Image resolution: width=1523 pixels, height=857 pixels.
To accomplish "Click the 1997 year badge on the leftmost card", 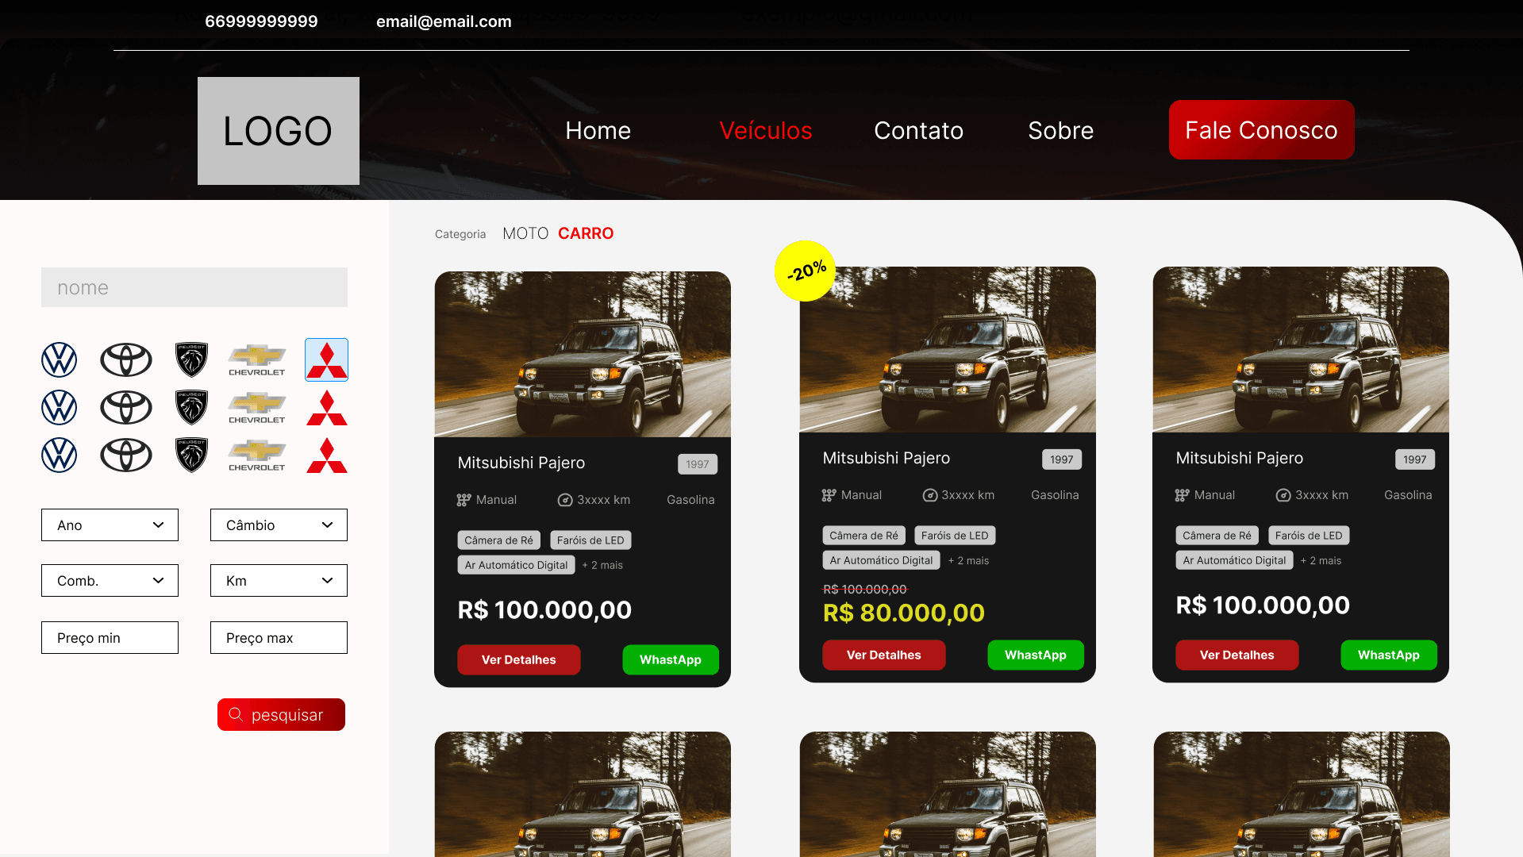I will click(698, 464).
